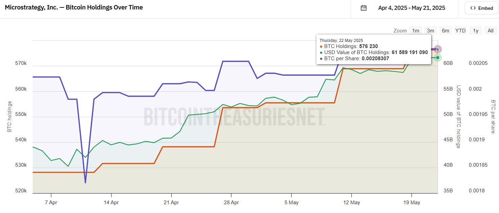The width and height of the screenshot is (499, 213).
Task: Click the 12 May x-axis marker
Action: tap(351, 203)
